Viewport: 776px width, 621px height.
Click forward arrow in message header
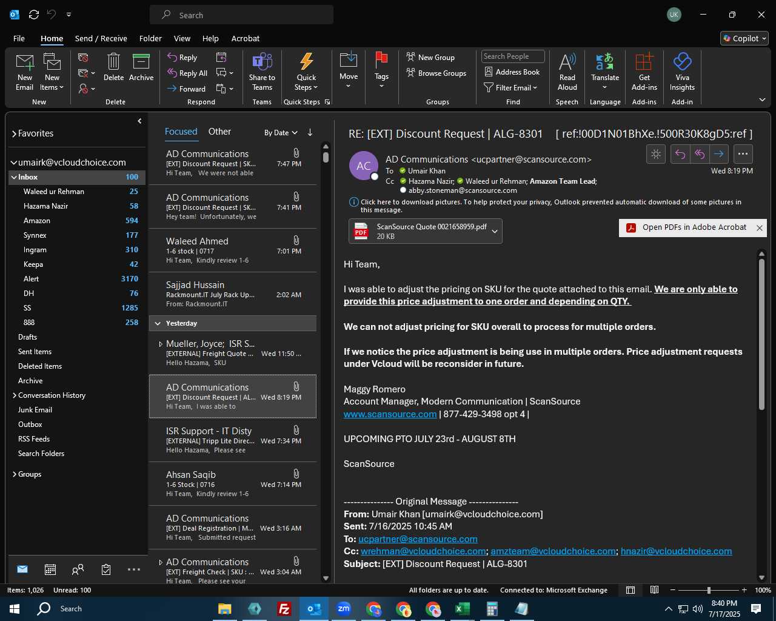718,154
